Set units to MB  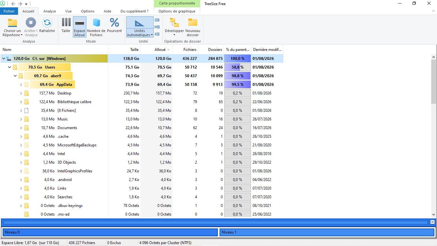(157, 27)
